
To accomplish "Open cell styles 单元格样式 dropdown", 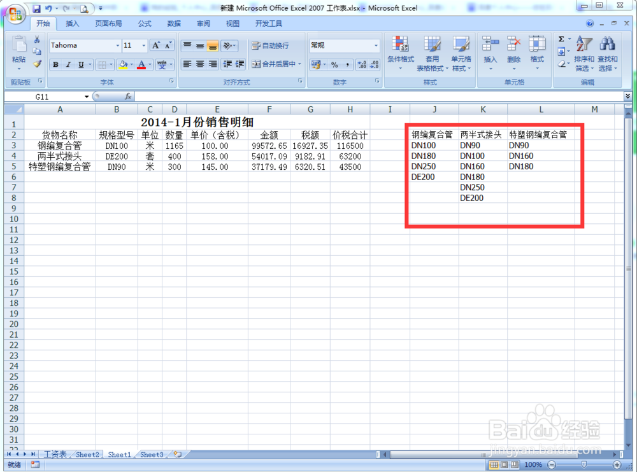I will point(461,53).
